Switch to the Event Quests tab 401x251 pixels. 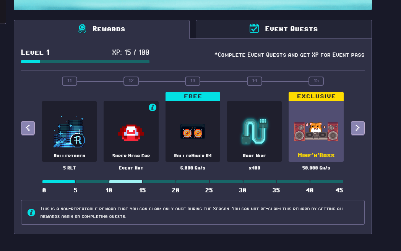point(284,29)
